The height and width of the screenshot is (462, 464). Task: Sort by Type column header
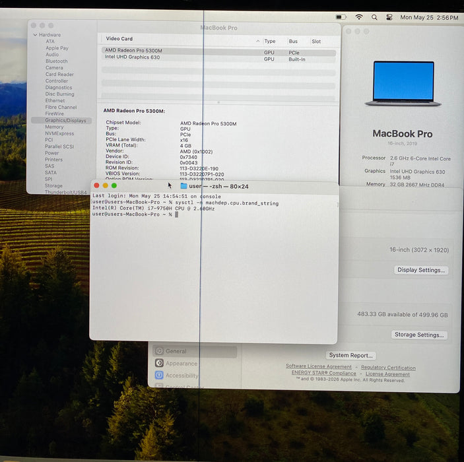coord(269,41)
